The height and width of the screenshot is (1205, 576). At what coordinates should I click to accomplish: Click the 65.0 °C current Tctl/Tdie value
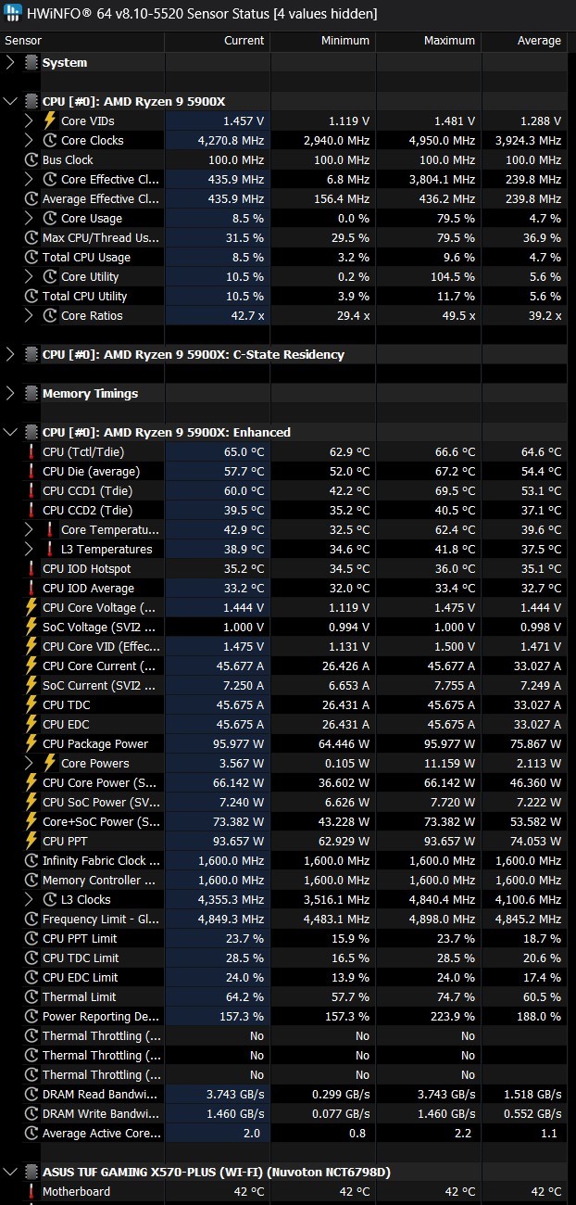pos(244,452)
